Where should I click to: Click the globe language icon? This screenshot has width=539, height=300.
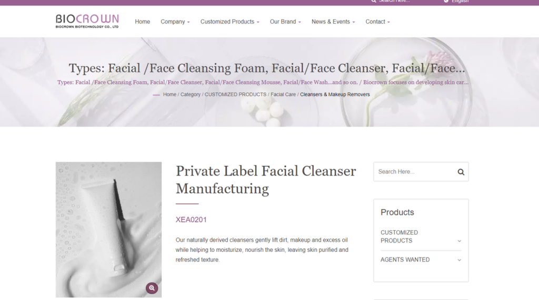(x=446, y=1)
